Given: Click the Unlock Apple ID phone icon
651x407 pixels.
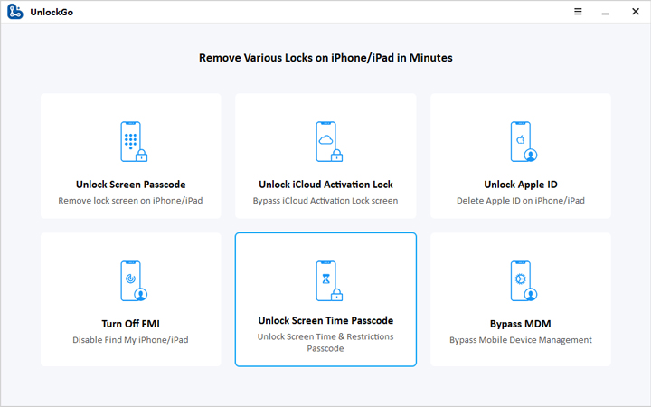Looking at the screenshot, I should tap(521, 142).
